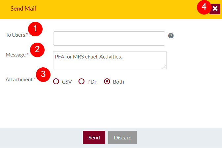Click the Attachment field label
The image size is (222, 148).
19,80
